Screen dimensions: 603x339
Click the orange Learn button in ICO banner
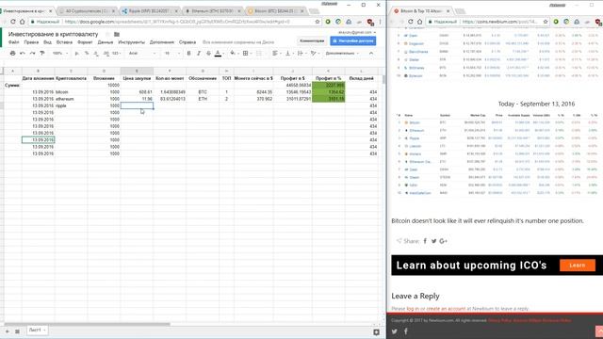click(578, 266)
